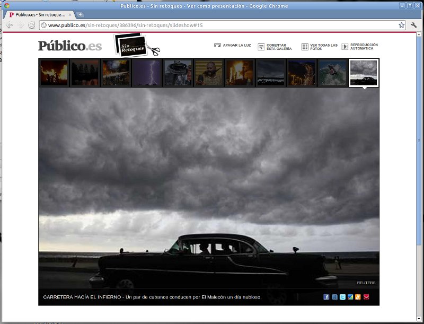This screenshot has height=324, width=424.
Task: Close the Google Chrome window
Action: pyautogui.click(x=418, y=5)
